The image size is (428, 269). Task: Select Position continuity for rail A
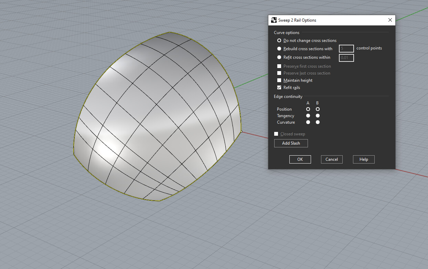(308, 109)
